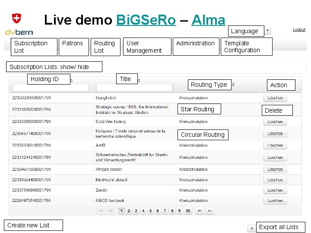Open the Administration menu
Image resolution: width=311 pixels, height=233 pixels.
[196, 47]
